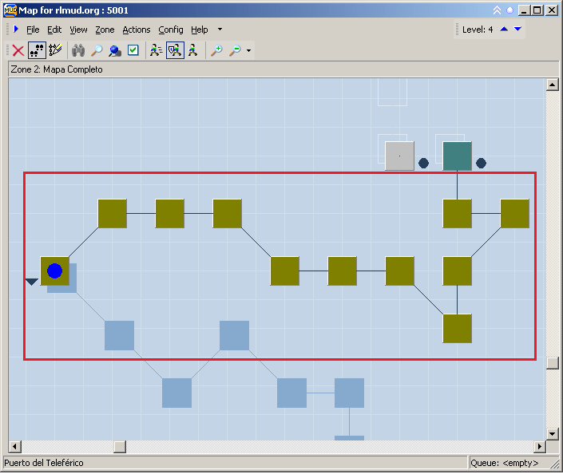Go up one map level

[504, 30]
